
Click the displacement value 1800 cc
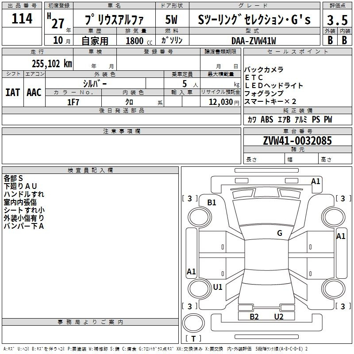(139, 41)
